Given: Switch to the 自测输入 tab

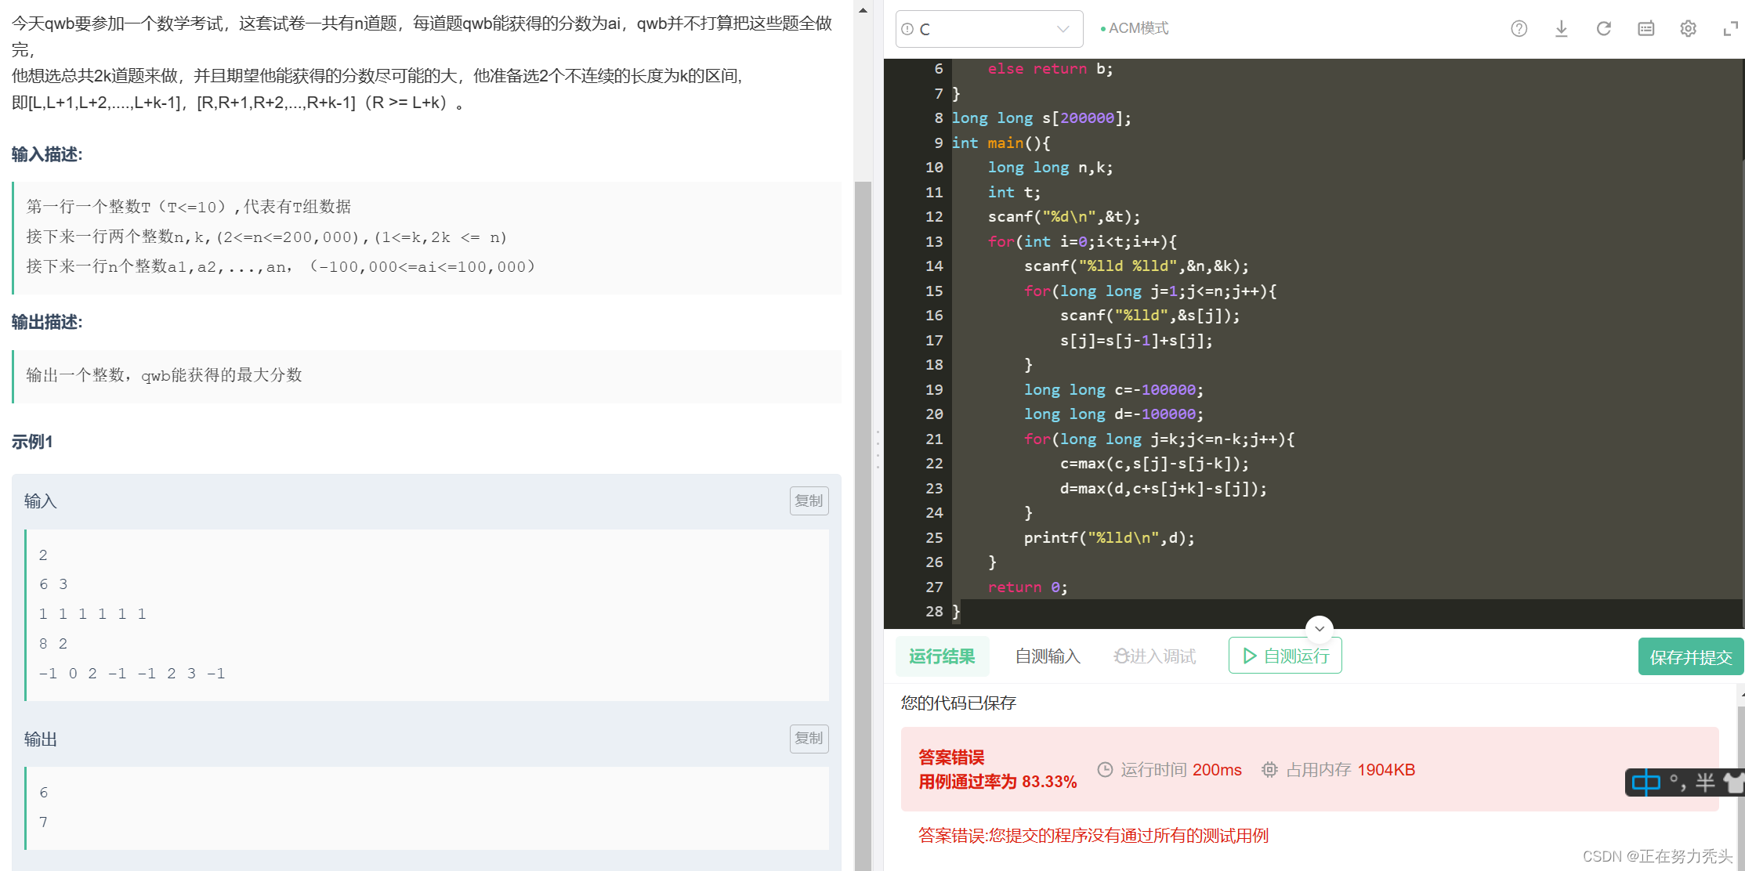Looking at the screenshot, I should pos(1048,656).
